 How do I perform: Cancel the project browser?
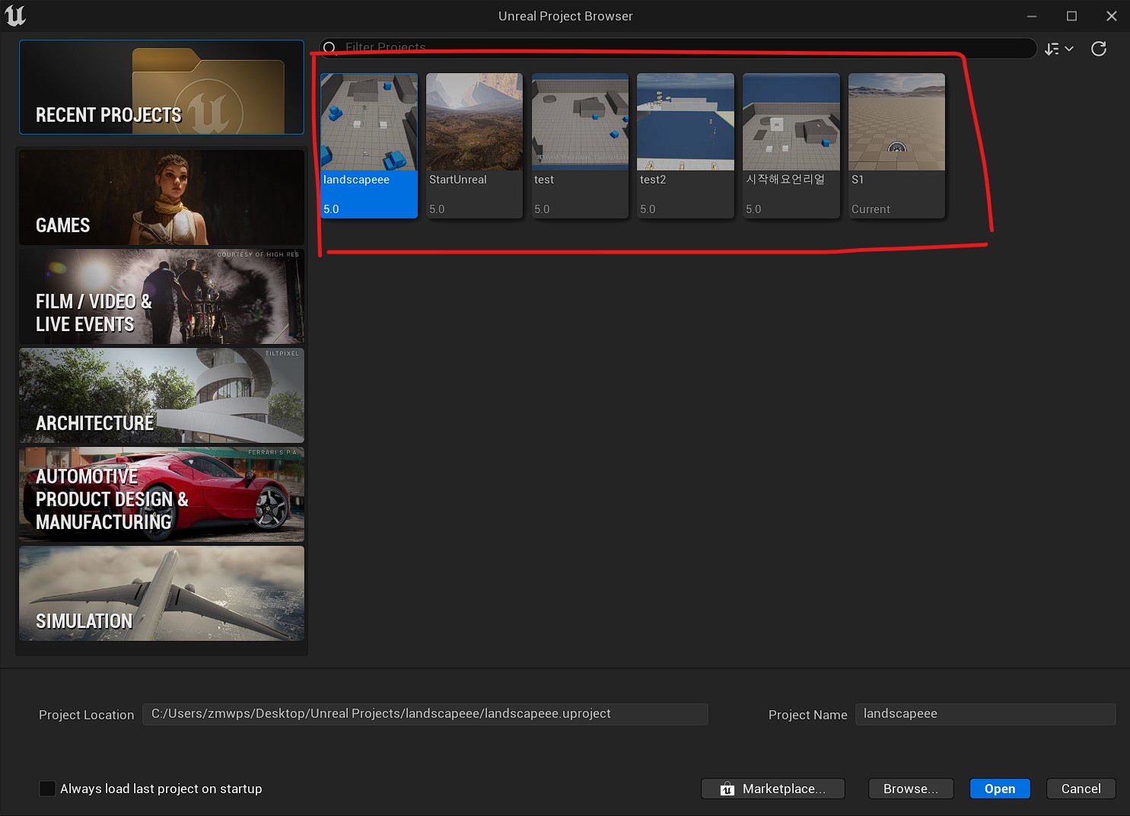coord(1081,789)
